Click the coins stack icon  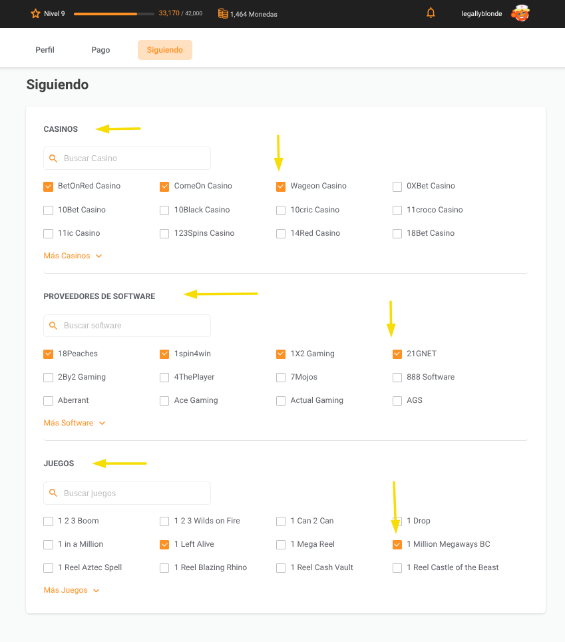pos(223,14)
